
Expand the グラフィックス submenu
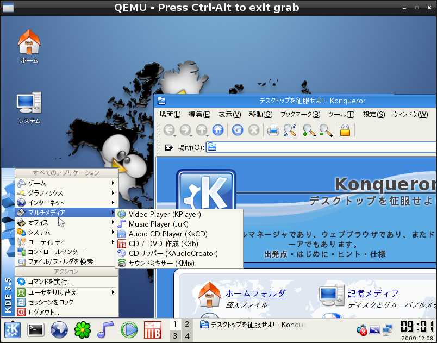[x=66, y=193]
